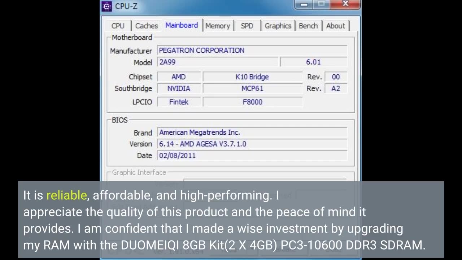Open the About tab
The height and width of the screenshot is (260, 462).
[x=336, y=26]
